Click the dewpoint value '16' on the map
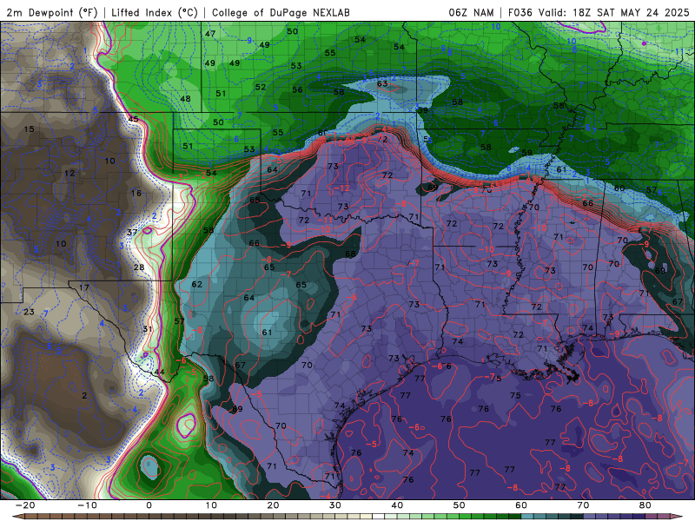Image resolution: width=695 pixels, height=521 pixels. pos(136,193)
